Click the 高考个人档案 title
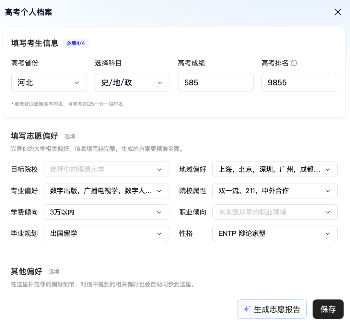350x324 pixels. [x=29, y=12]
